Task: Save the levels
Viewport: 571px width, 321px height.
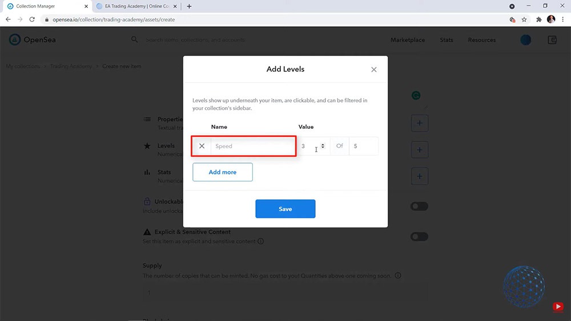Action: 285,209
